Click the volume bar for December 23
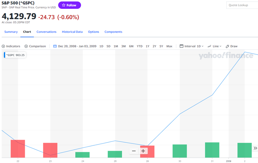258x163 pixels. coord(50,150)
